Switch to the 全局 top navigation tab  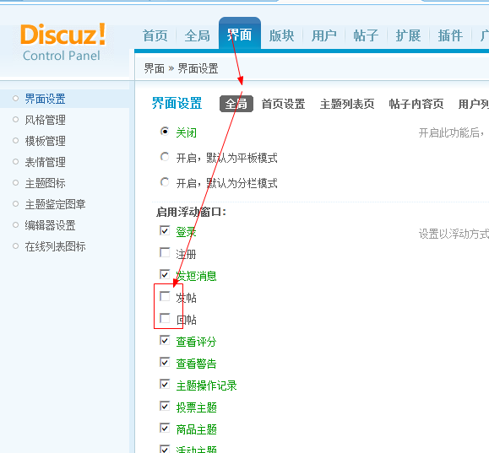(197, 35)
